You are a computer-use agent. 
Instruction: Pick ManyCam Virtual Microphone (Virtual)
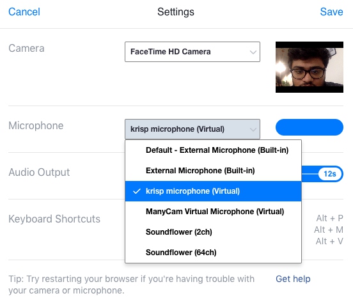click(213, 212)
